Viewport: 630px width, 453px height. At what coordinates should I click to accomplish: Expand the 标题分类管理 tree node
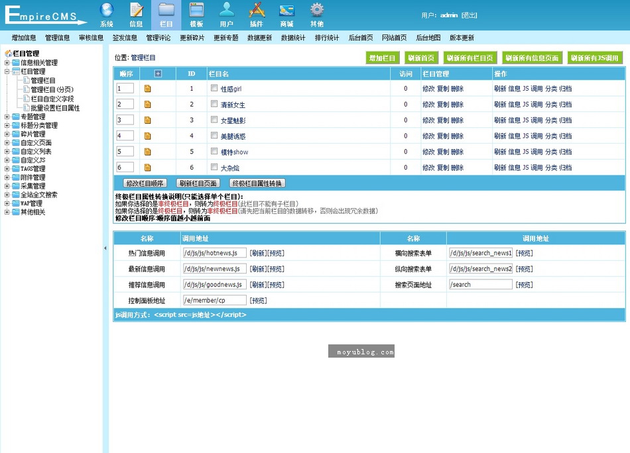(7, 126)
